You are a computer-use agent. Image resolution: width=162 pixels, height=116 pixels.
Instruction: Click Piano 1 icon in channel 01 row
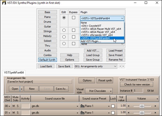(82, 113)
